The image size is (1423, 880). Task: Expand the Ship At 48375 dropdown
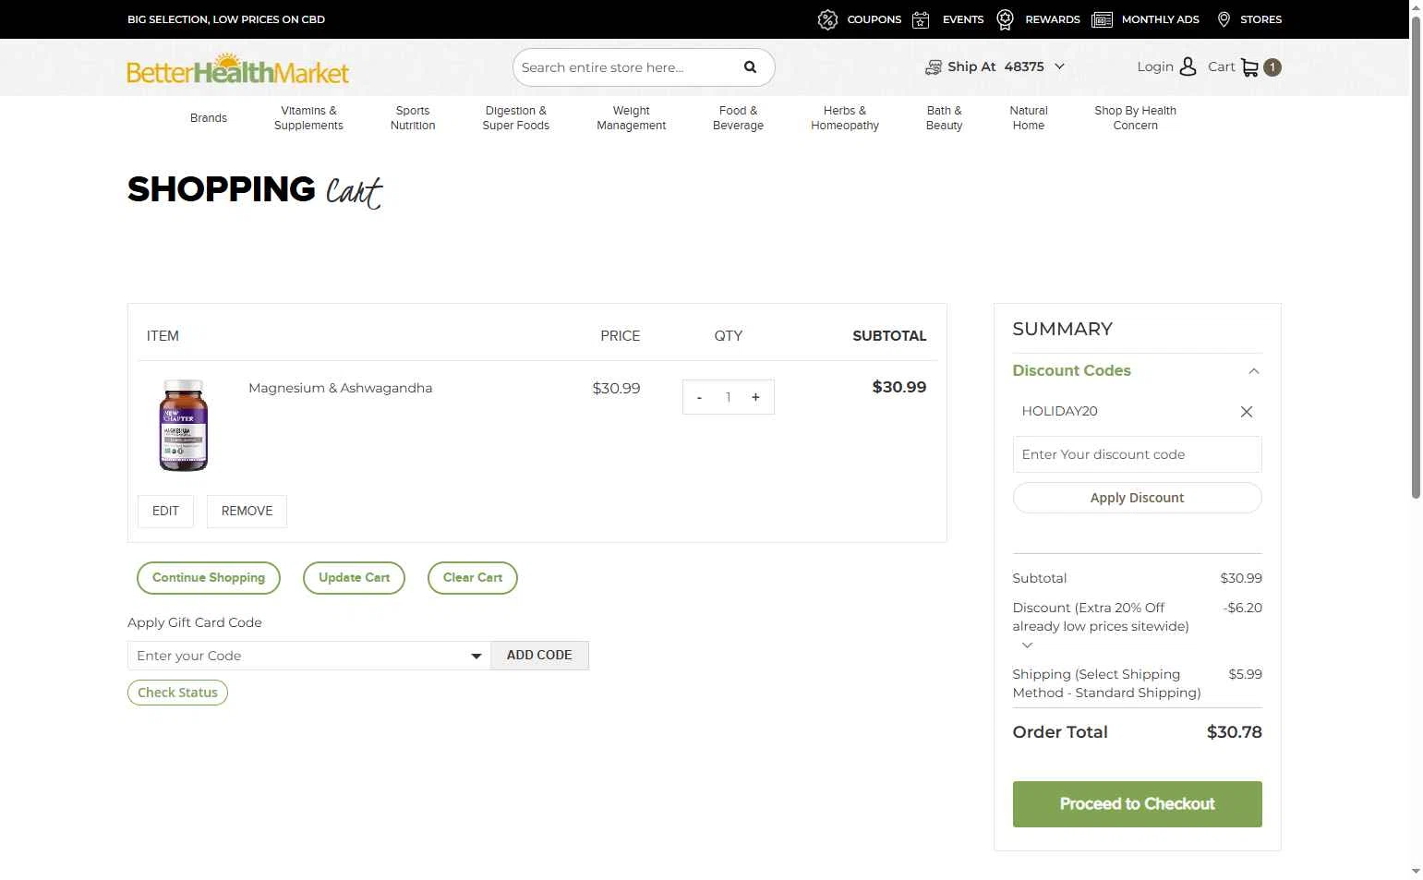tap(1059, 66)
